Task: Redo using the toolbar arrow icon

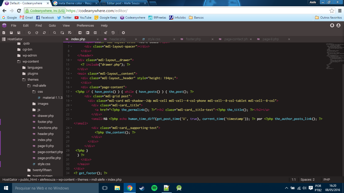Action: click(x=37, y=33)
